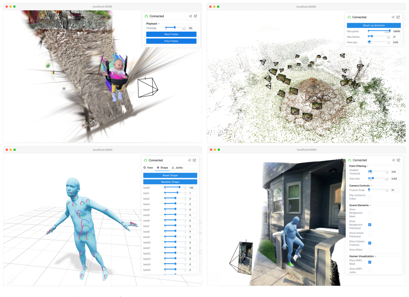The image size is (409, 297).
Task: Click the beta0 value input field
Action: (x=193, y=188)
